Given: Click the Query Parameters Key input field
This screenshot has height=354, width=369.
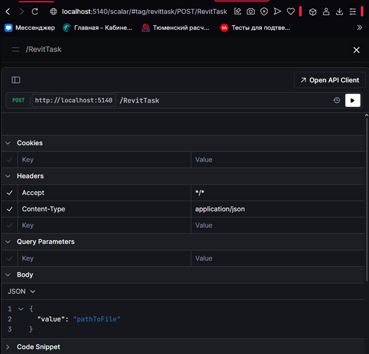Looking at the screenshot, I should coord(105,258).
